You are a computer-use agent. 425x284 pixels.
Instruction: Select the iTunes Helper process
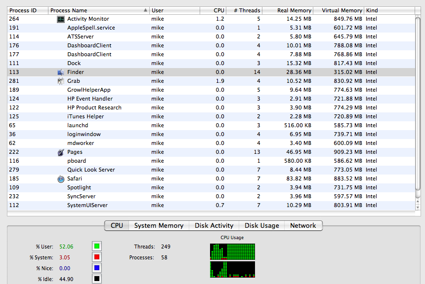[211, 116]
